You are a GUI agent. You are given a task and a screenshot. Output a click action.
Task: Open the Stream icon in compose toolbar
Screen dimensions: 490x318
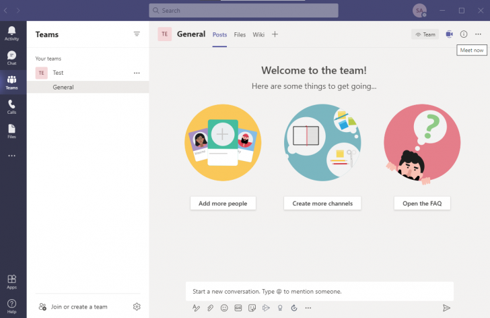266,308
